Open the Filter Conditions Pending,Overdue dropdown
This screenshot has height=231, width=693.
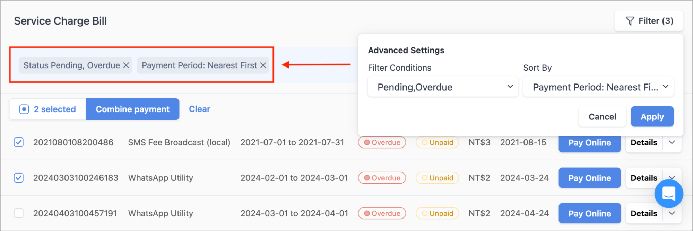click(443, 87)
